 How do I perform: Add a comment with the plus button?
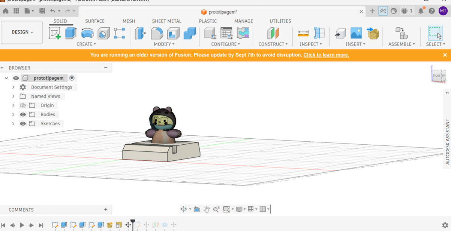pos(106,210)
